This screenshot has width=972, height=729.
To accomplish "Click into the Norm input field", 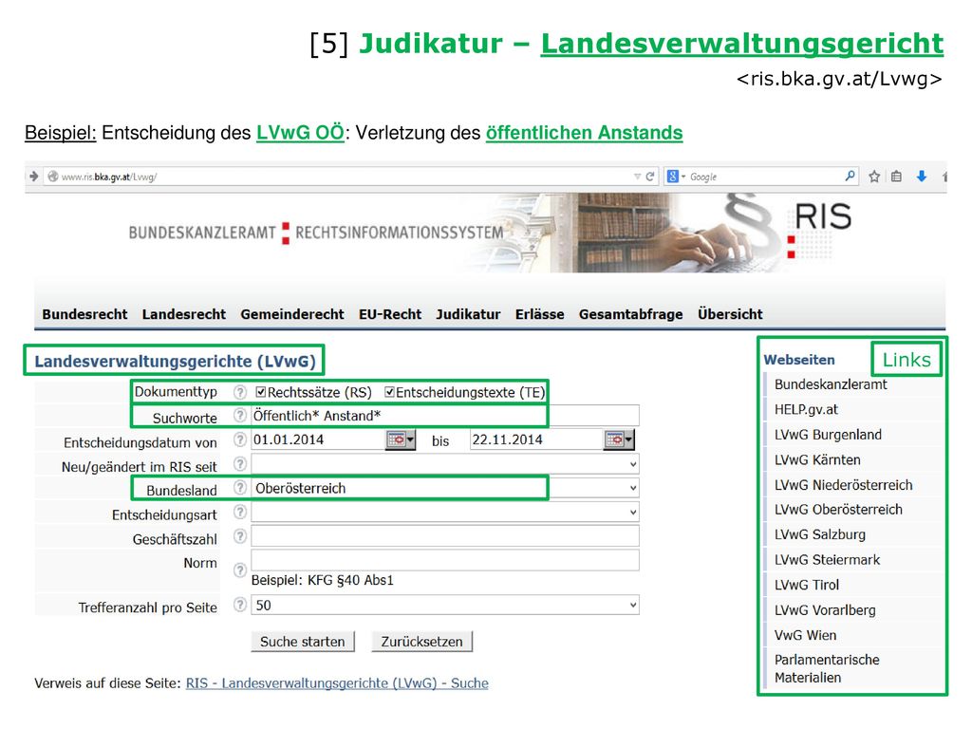I will click(445, 560).
